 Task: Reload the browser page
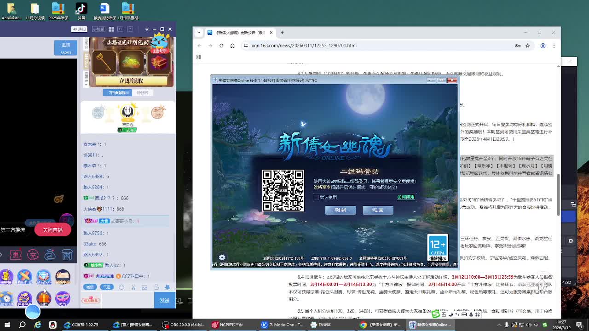(221, 46)
